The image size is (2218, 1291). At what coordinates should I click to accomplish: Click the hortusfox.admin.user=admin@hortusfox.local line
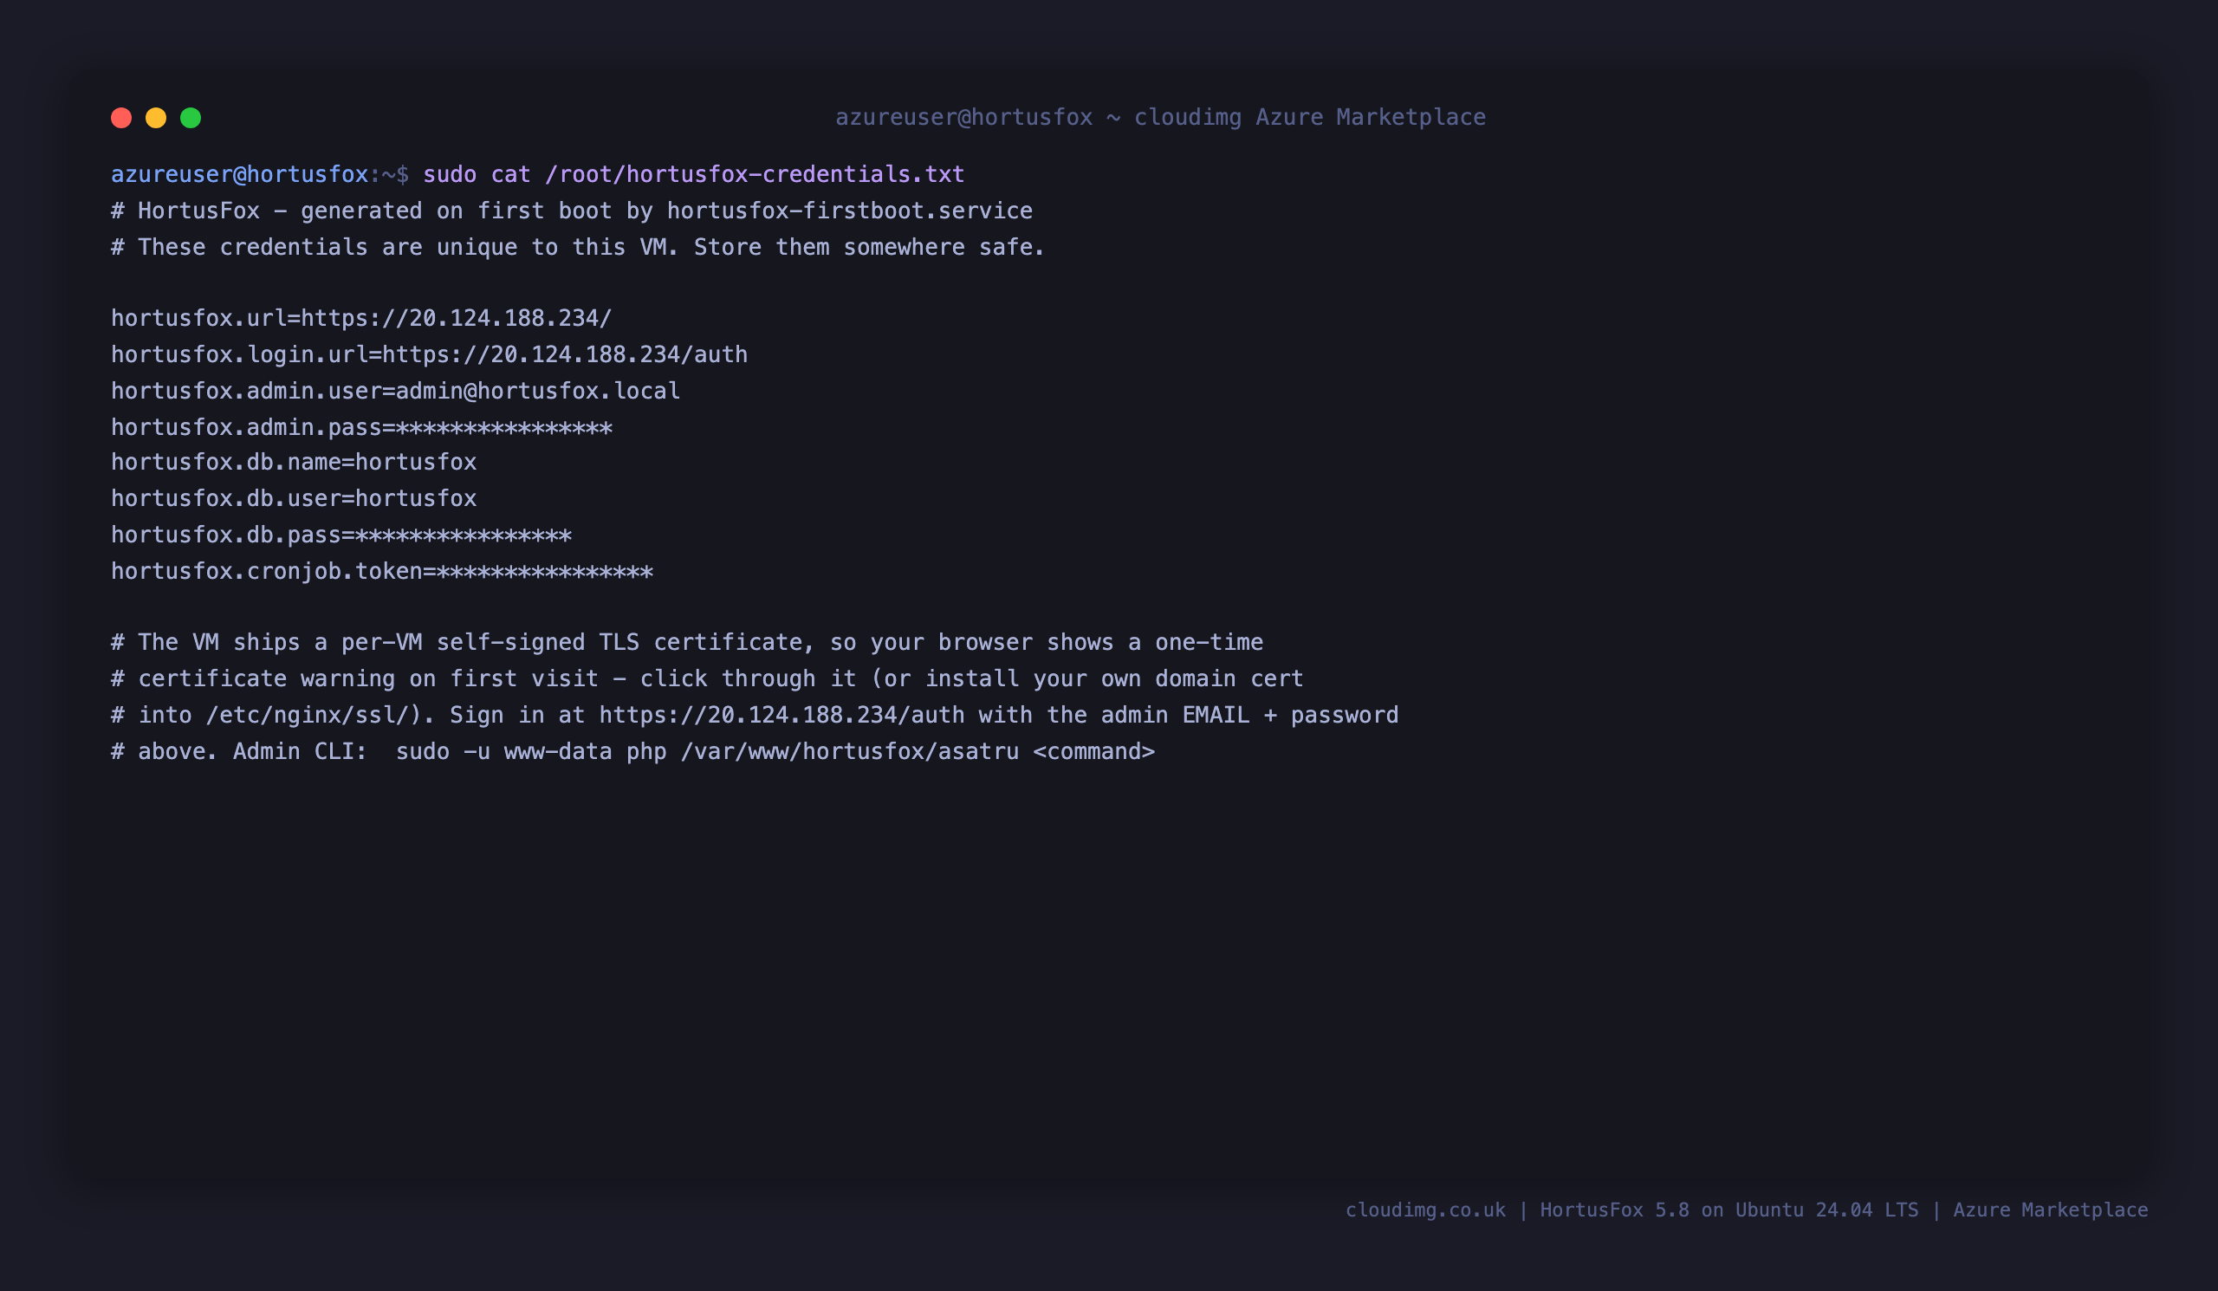point(395,391)
